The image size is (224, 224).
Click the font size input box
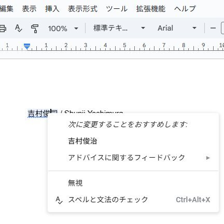point(222,28)
